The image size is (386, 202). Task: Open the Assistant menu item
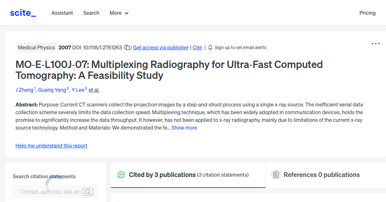click(62, 13)
